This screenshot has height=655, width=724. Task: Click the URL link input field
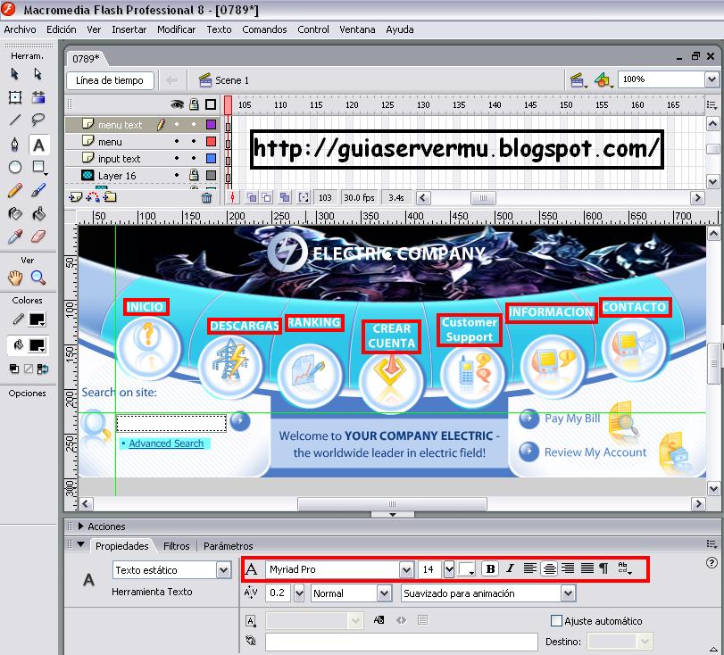point(402,642)
